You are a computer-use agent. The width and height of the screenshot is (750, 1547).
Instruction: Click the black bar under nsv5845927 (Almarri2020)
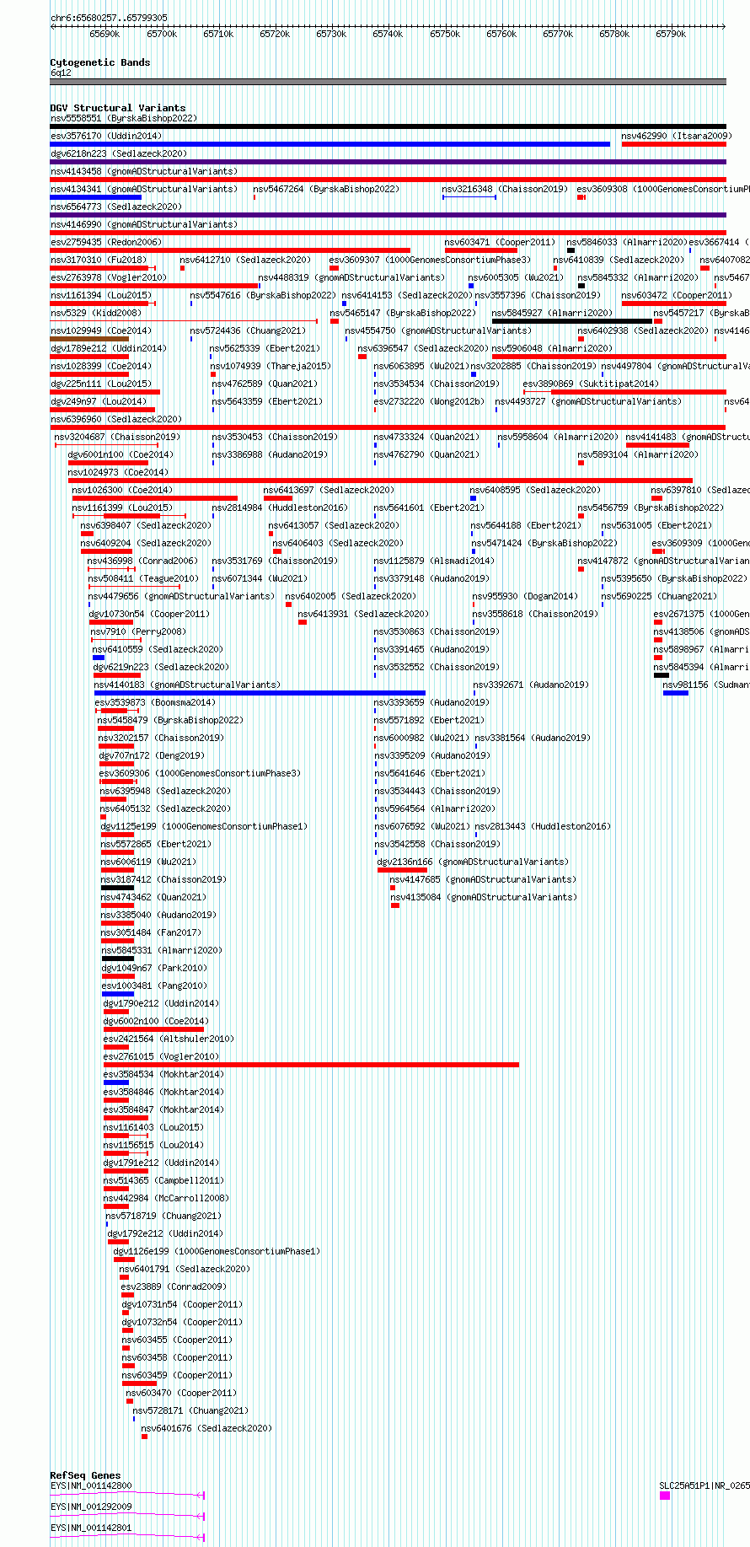coord(572,321)
